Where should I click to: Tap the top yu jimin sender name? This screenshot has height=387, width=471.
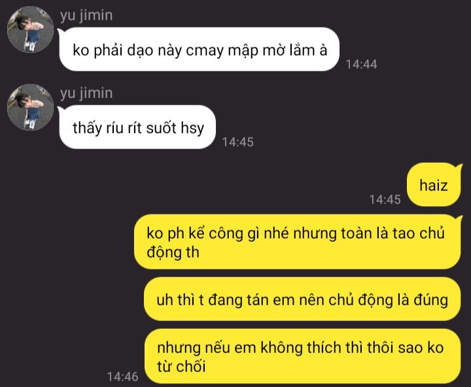click(86, 16)
